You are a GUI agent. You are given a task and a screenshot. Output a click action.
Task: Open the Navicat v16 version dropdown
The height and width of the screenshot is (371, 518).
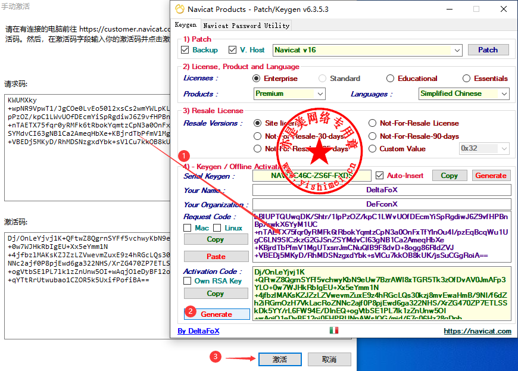coord(367,50)
